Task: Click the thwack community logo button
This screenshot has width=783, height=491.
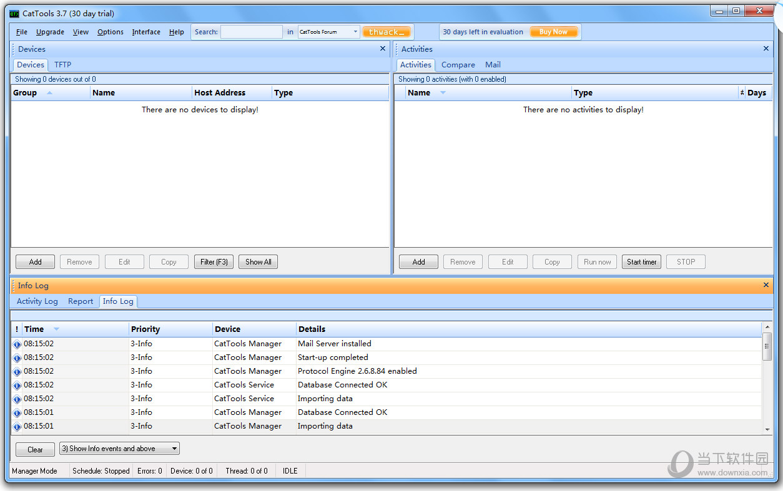Action: pyautogui.click(x=387, y=32)
